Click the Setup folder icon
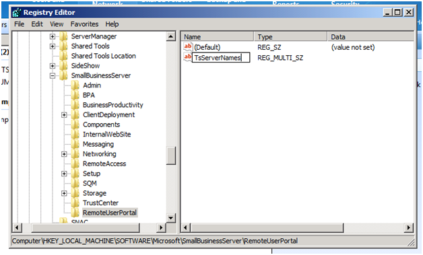The image size is (423, 255). (75, 174)
